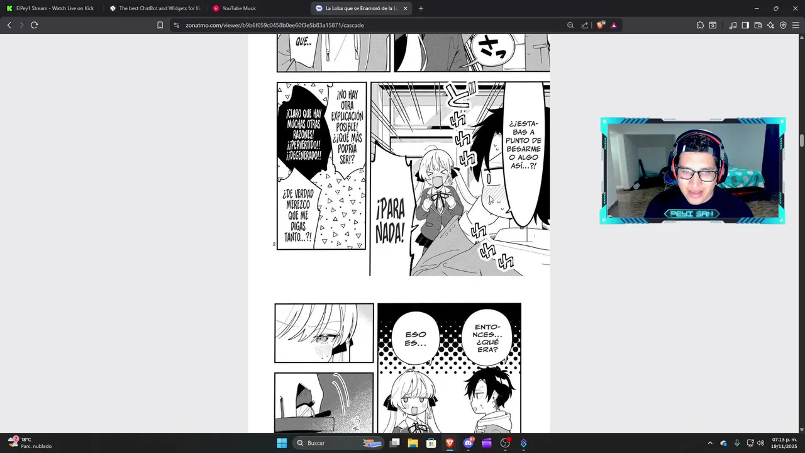Open Microsoft Store from the taskbar

[431, 443]
